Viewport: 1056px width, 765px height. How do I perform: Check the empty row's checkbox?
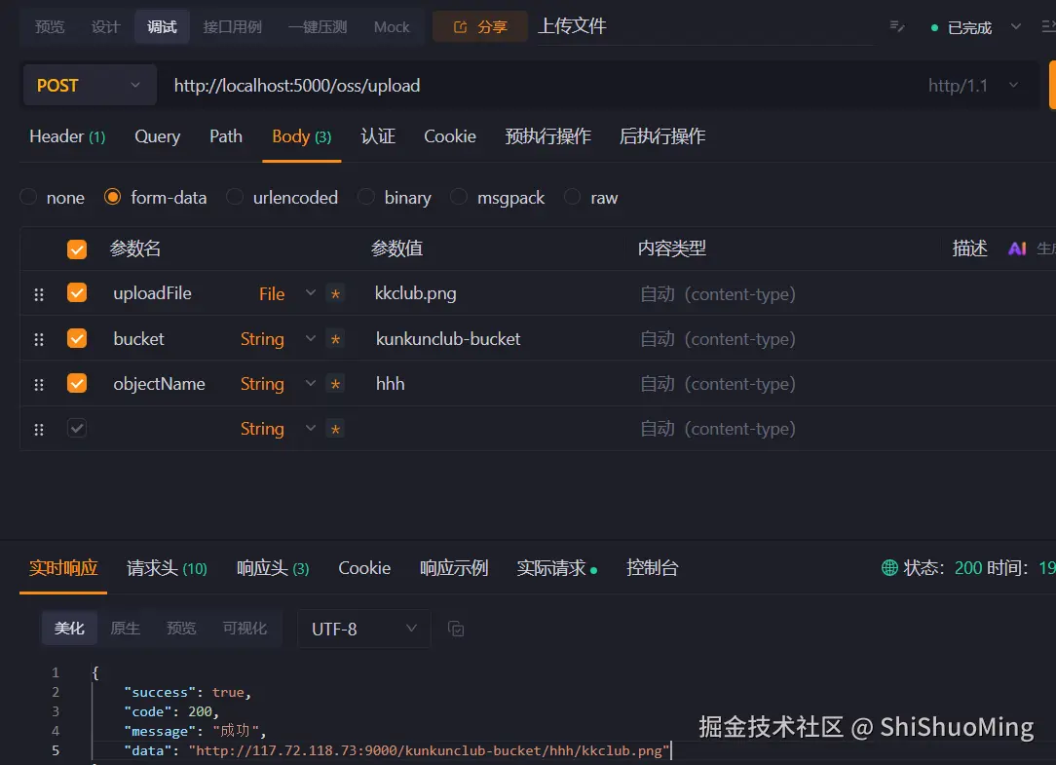pos(77,428)
